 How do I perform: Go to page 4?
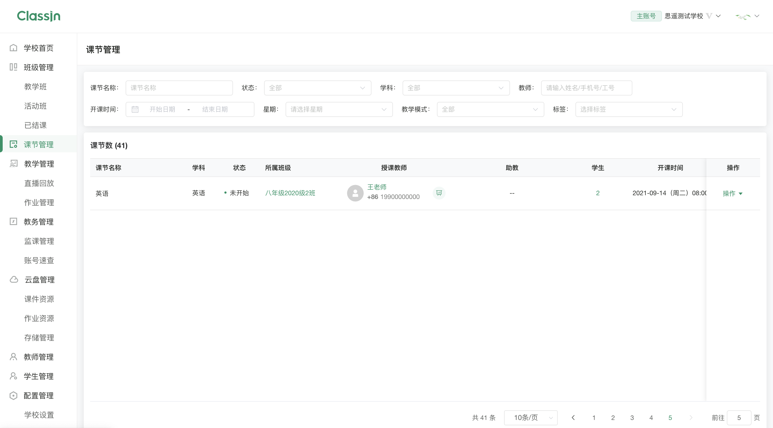(x=651, y=418)
